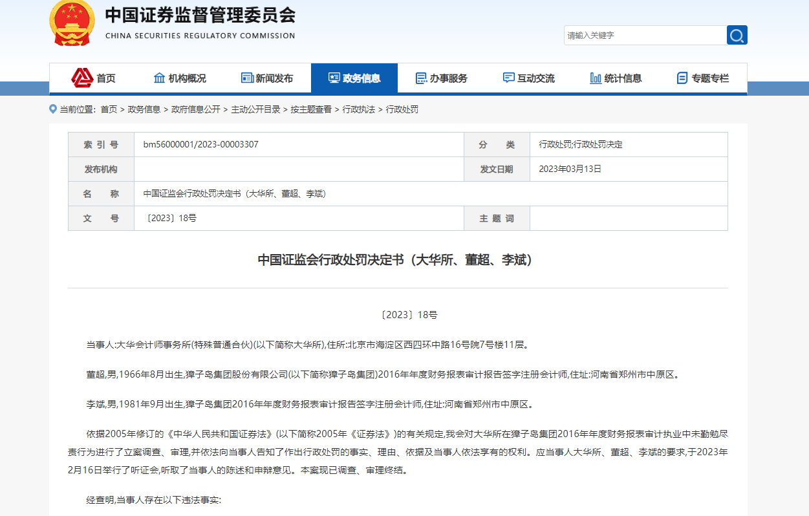Click the monitor icon beside 政务信息
809x516 pixels.
(334, 78)
